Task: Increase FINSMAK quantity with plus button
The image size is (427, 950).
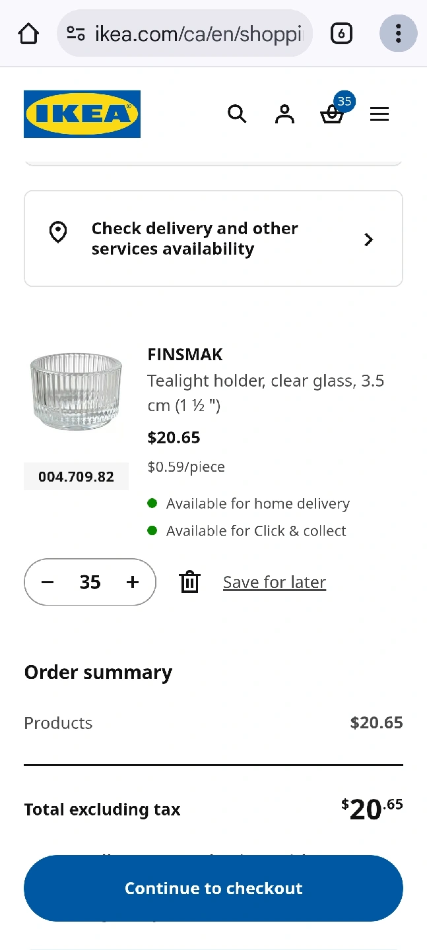Action: 133,582
